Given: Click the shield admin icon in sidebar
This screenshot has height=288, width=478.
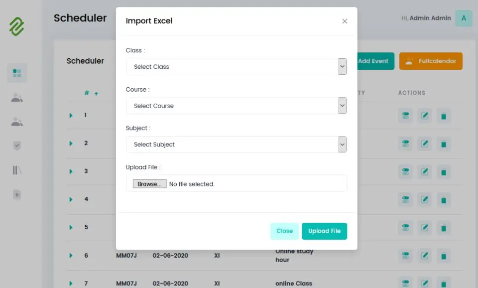Looking at the screenshot, I should (17, 145).
